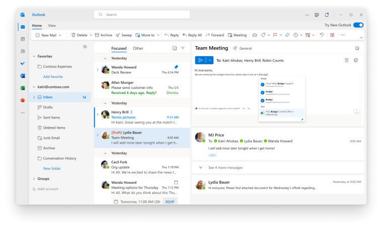Discard draft with trash icon
This screenshot has height=229, width=383.
[x=346, y=60]
